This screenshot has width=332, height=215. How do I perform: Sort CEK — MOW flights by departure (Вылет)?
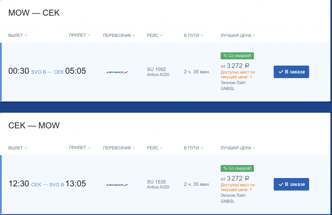point(18,148)
